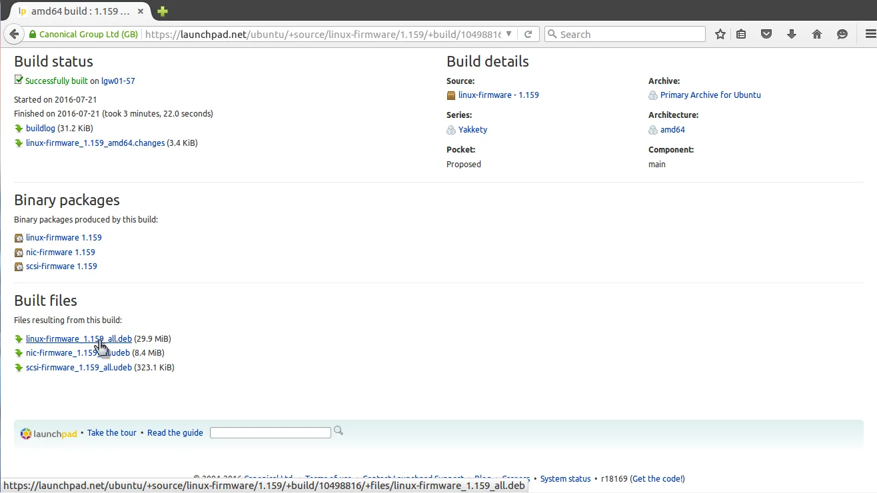Screen dimensions: 877x493
Task: Reload the page with the refresh icon
Action: coord(528,34)
